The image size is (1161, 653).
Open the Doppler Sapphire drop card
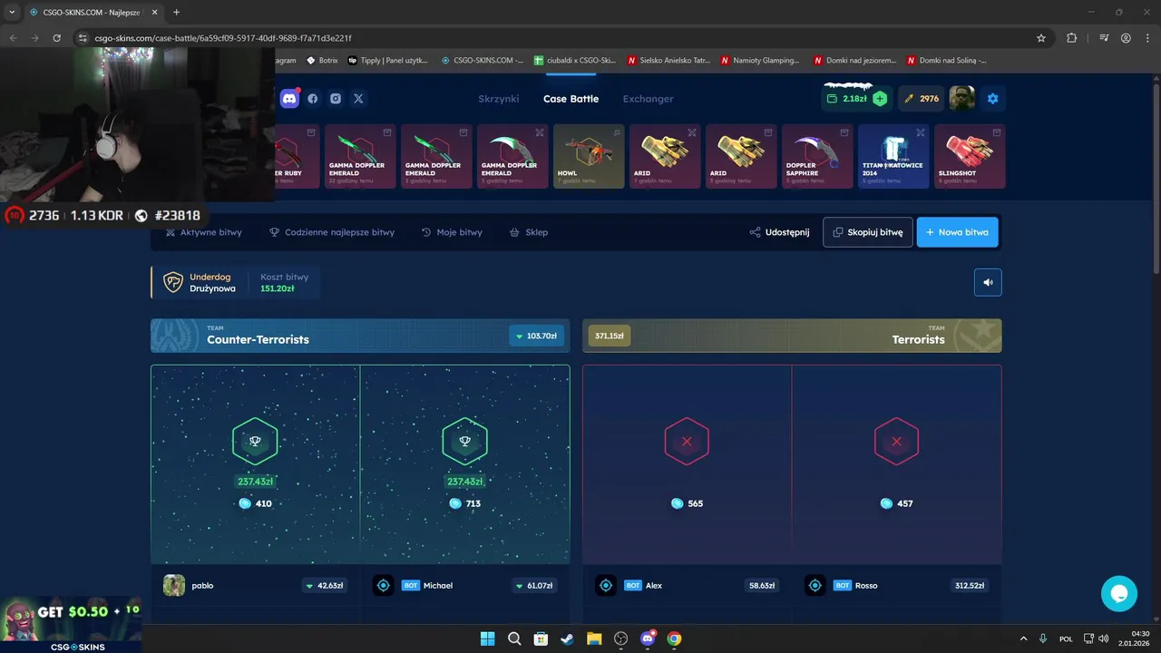pos(817,156)
